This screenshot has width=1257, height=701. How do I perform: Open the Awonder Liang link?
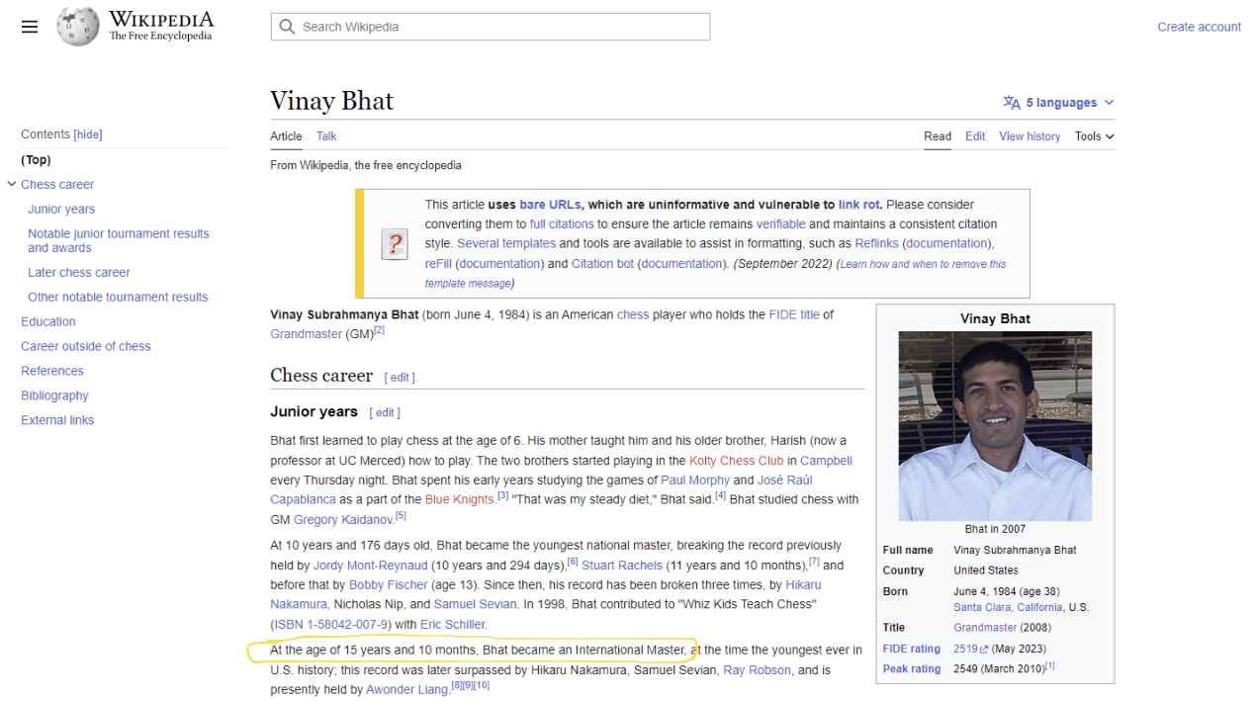[x=407, y=690]
